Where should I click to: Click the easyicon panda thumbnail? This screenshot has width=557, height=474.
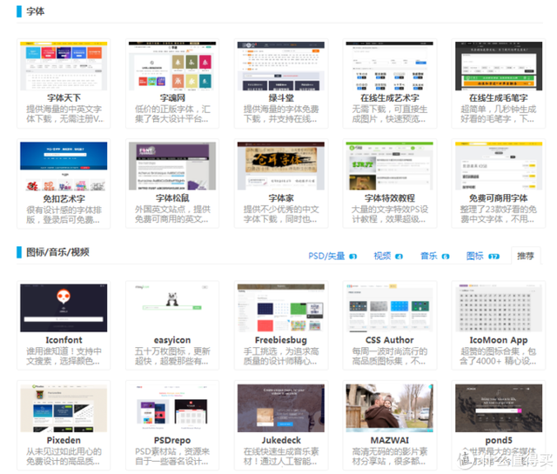(171, 307)
